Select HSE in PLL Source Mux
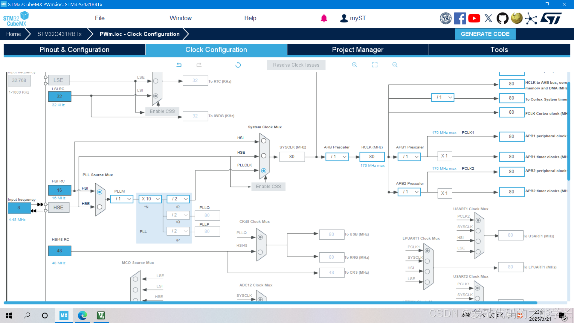Viewport: 574px width, 323px height. 100,207
